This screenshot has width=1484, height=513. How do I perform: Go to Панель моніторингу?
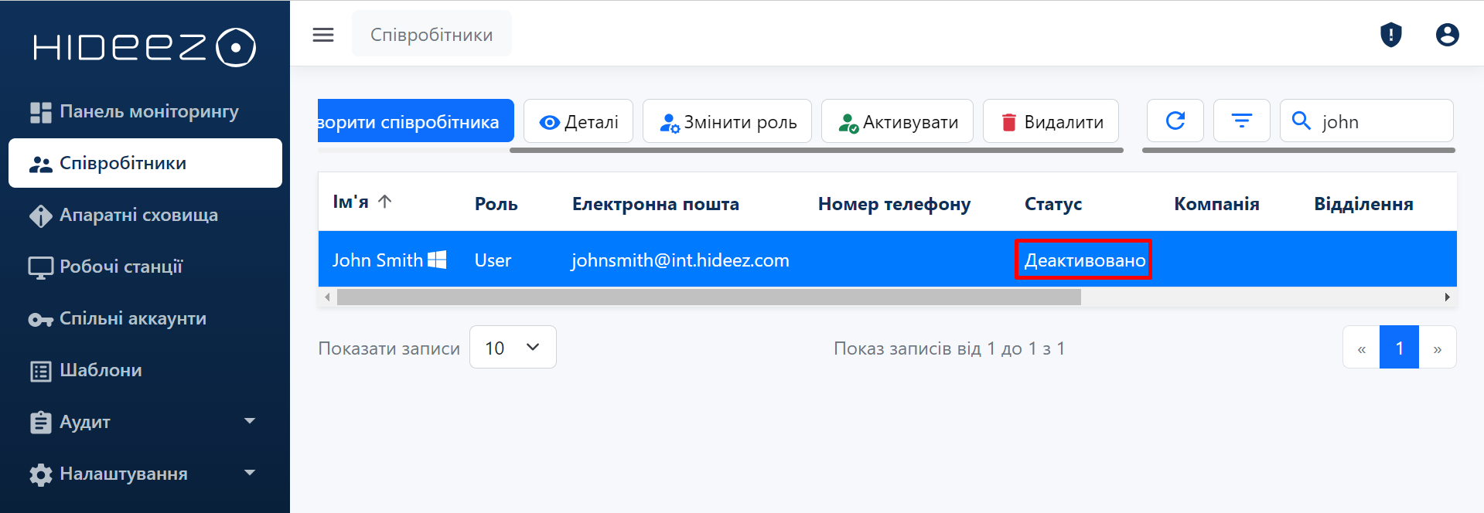pos(148,111)
